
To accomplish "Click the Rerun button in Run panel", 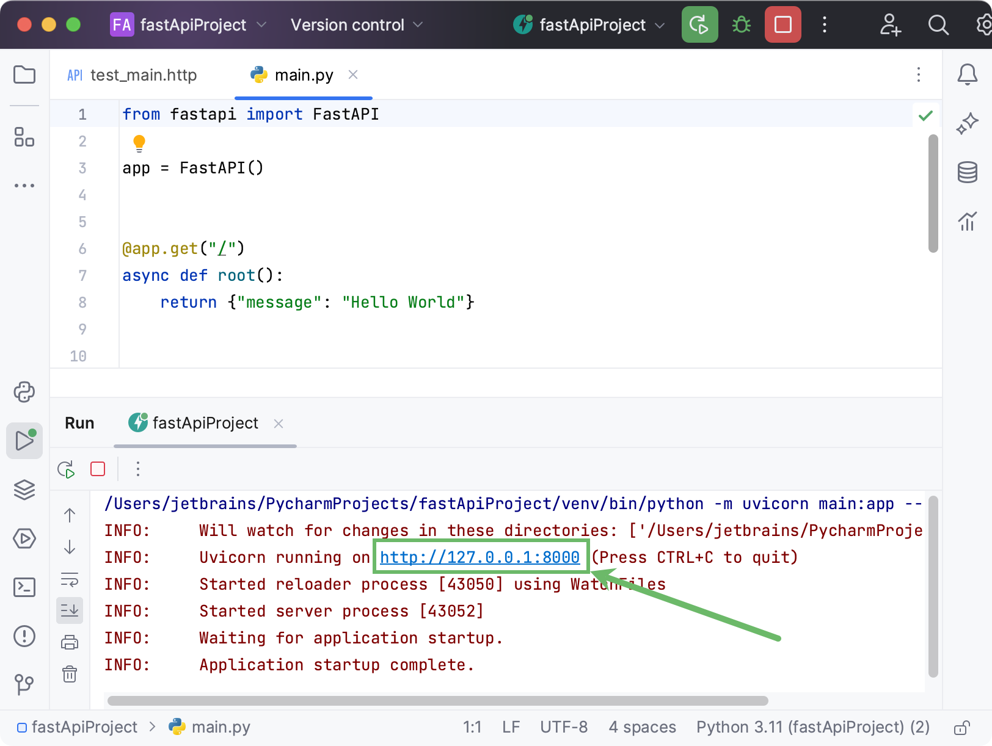I will coord(66,469).
